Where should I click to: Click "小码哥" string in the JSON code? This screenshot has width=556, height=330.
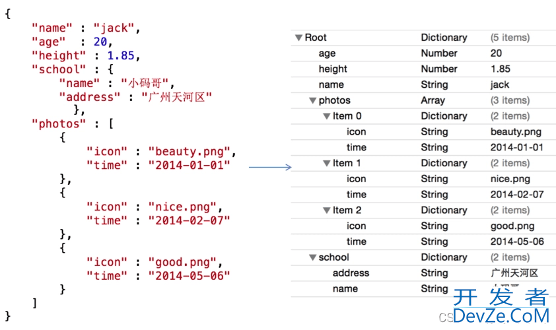click(x=145, y=83)
